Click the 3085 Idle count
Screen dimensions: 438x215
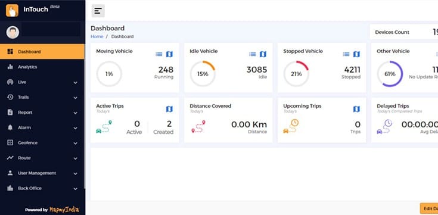tap(256, 70)
